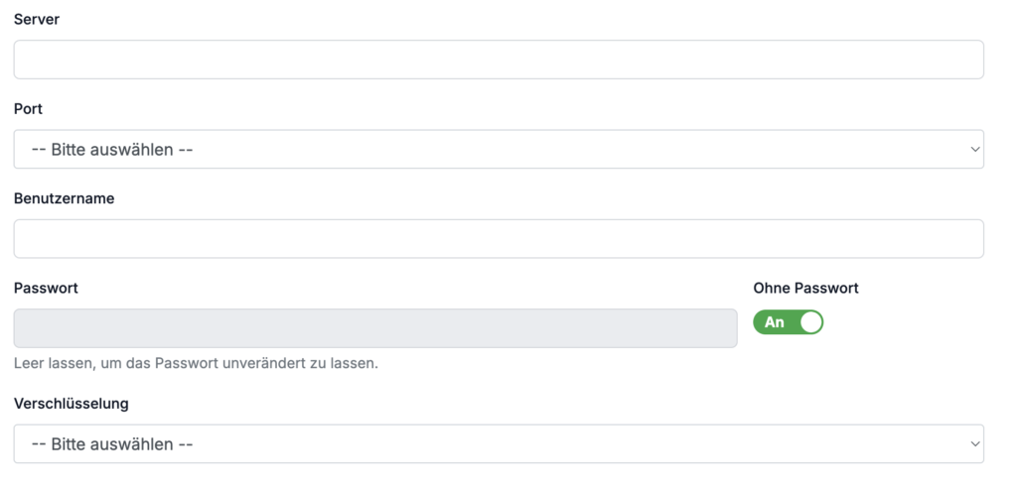Focus the Benutzername text field
This screenshot has width=1017, height=493.
[x=498, y=239]
